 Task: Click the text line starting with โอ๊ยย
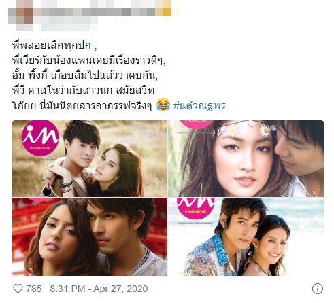[x=82, y=105]
